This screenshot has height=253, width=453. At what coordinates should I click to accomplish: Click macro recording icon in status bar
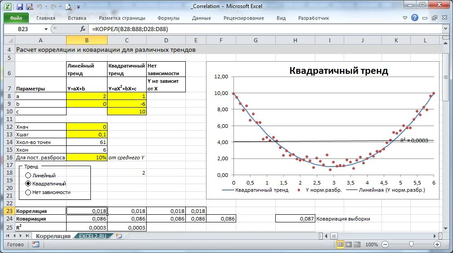pyautogui.click(x=36, y=244)
